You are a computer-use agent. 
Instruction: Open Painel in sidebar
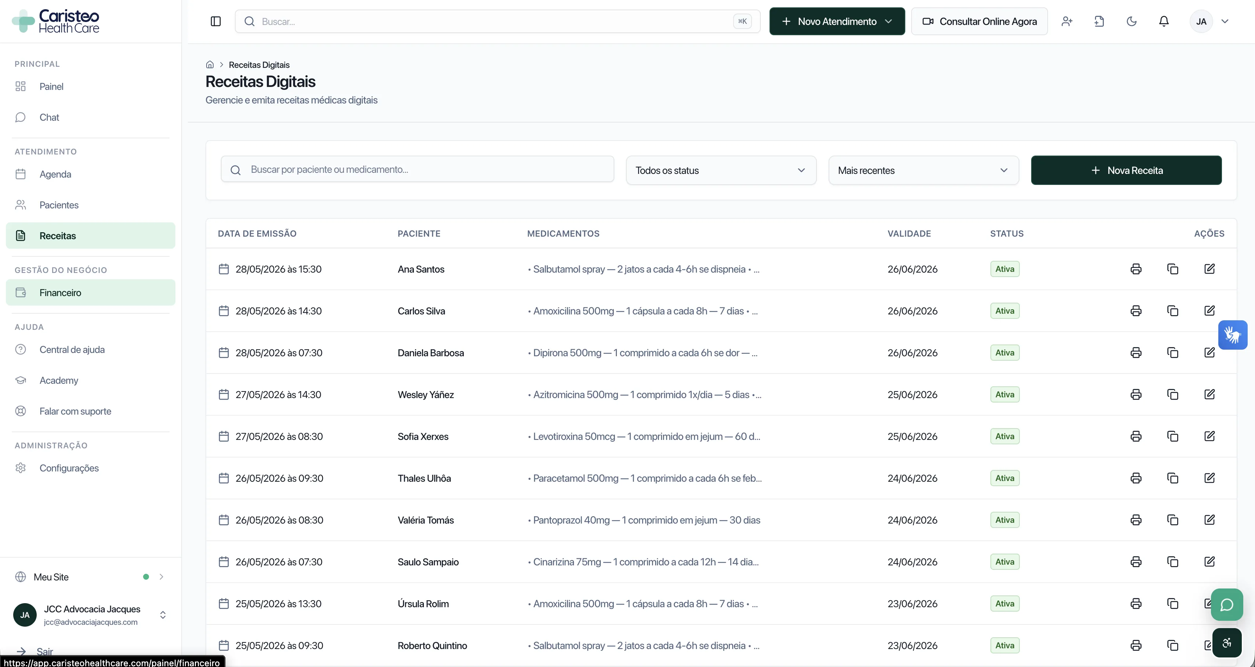(x=91, y=87)
